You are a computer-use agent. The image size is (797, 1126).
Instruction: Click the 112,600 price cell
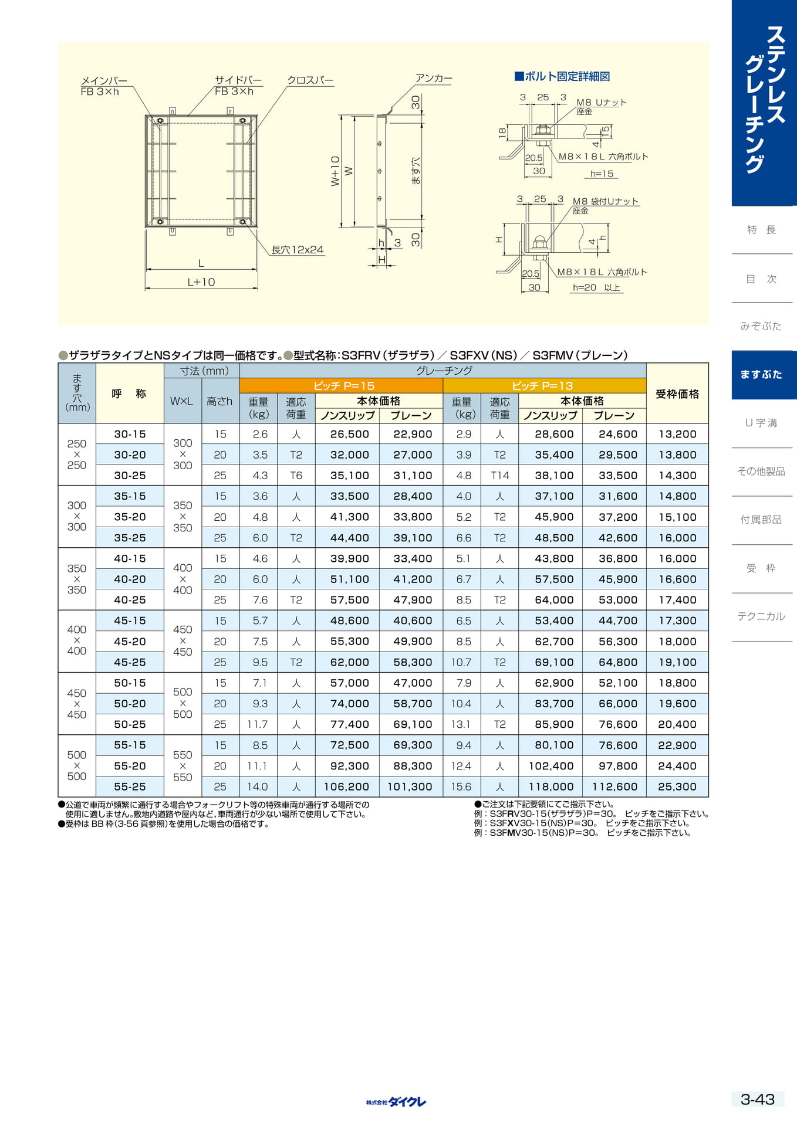point(614,786)
